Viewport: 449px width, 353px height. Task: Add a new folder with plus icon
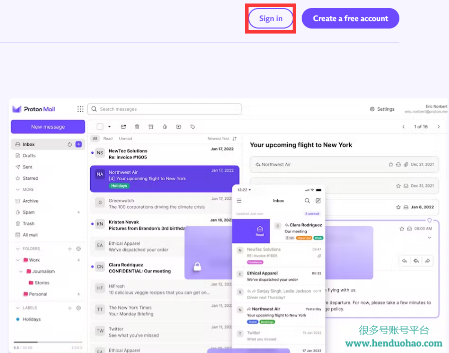[x=70, y=249]
